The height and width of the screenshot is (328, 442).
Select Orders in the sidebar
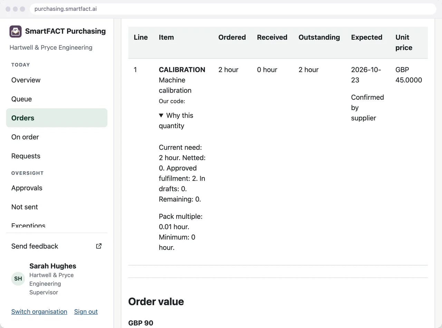point(57,118)
